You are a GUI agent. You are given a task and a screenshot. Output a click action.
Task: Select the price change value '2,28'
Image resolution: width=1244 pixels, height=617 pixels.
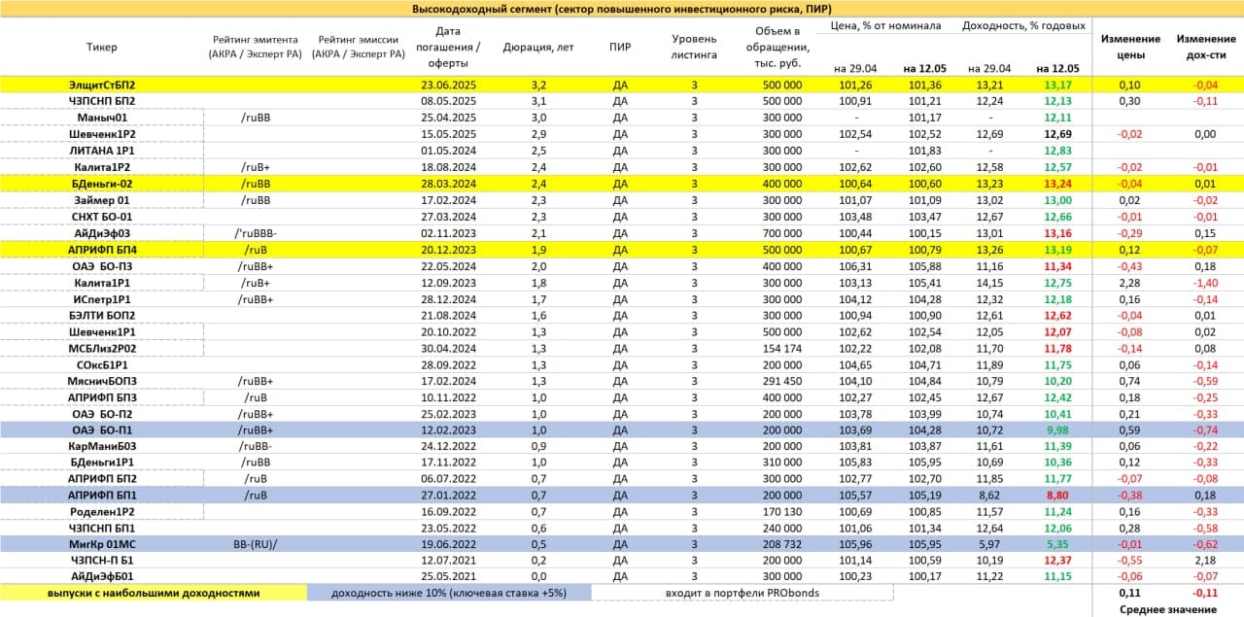[x=1130, y=282]
